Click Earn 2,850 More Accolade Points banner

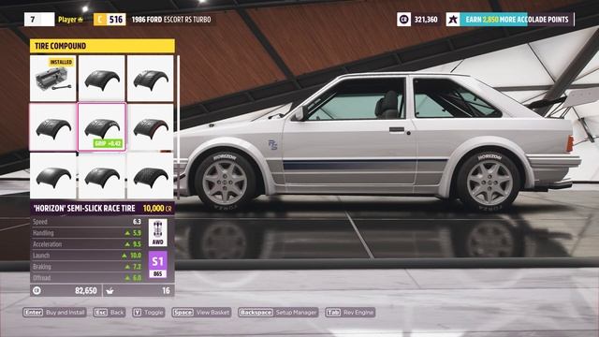pyautogui.click(x=517, y=19)
